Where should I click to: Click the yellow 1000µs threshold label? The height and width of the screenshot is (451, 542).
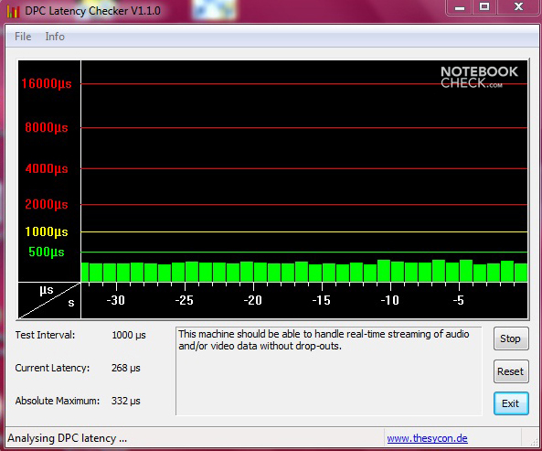pos(47,231)
